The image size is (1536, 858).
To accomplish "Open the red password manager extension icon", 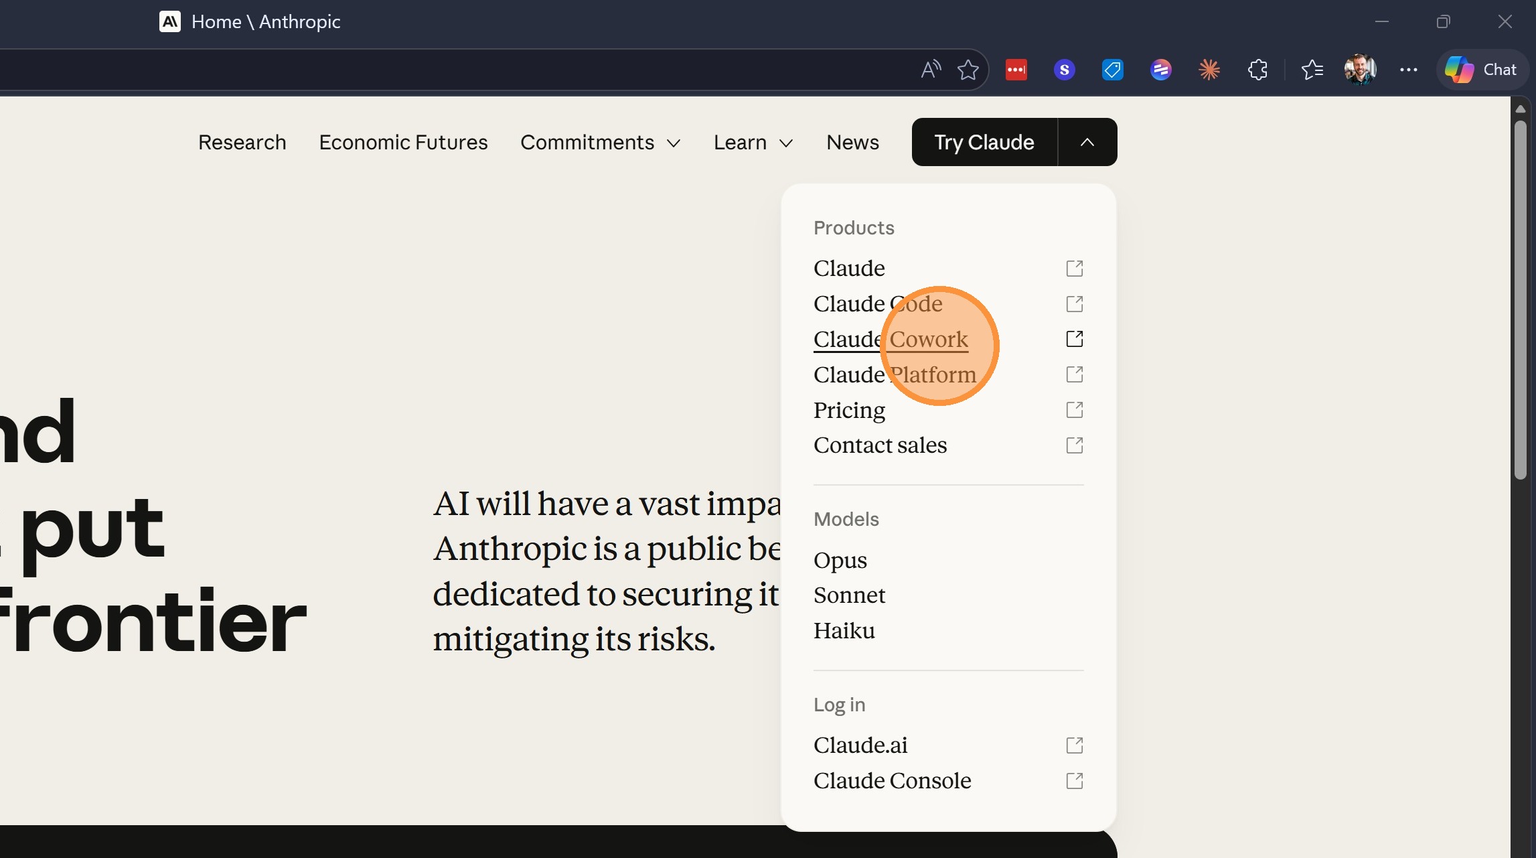I will 1016,70.
